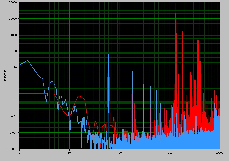229x161 pixels.
Task: Click the Response y-axis label
Action: pyautogui.click(x=5, y=76)
